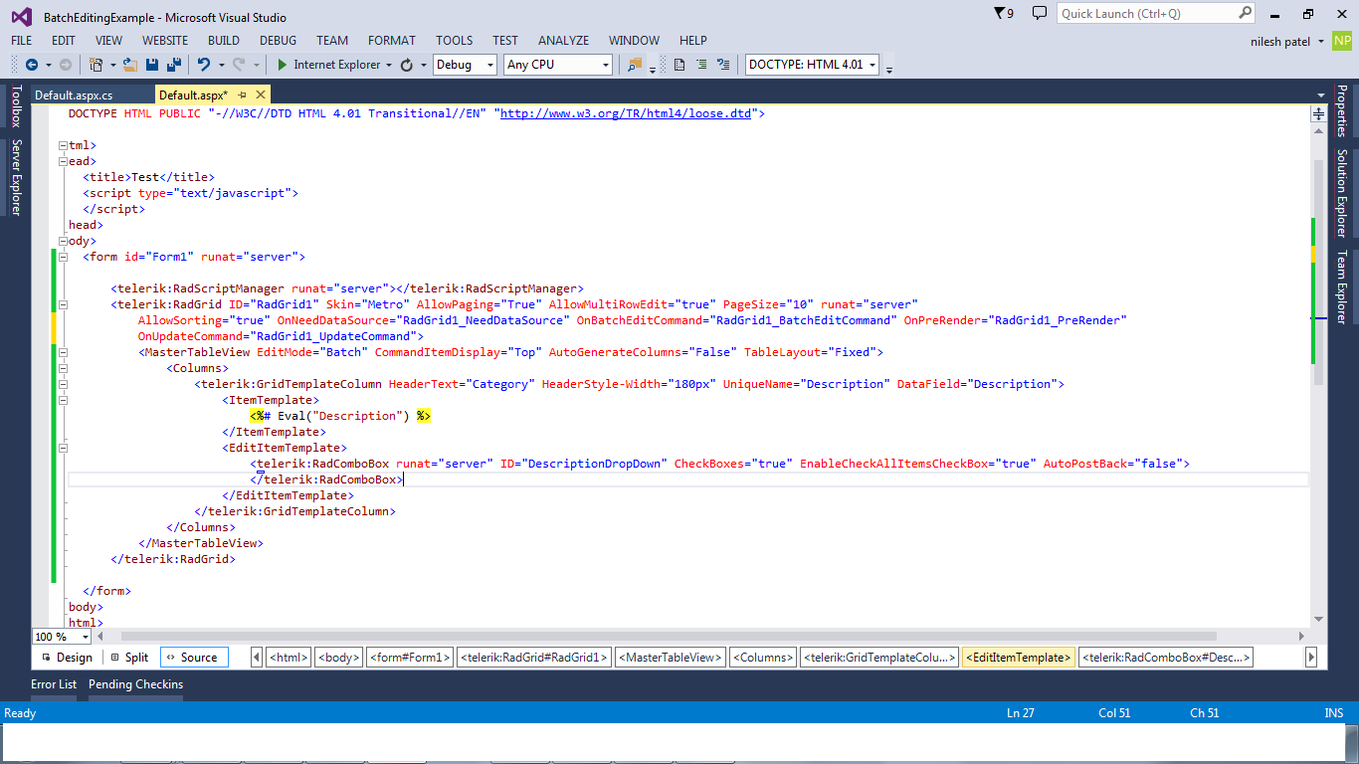Collapse the MasterTableView outlining node
This screenshot has height=764, width=1359.
pos(63,352)
